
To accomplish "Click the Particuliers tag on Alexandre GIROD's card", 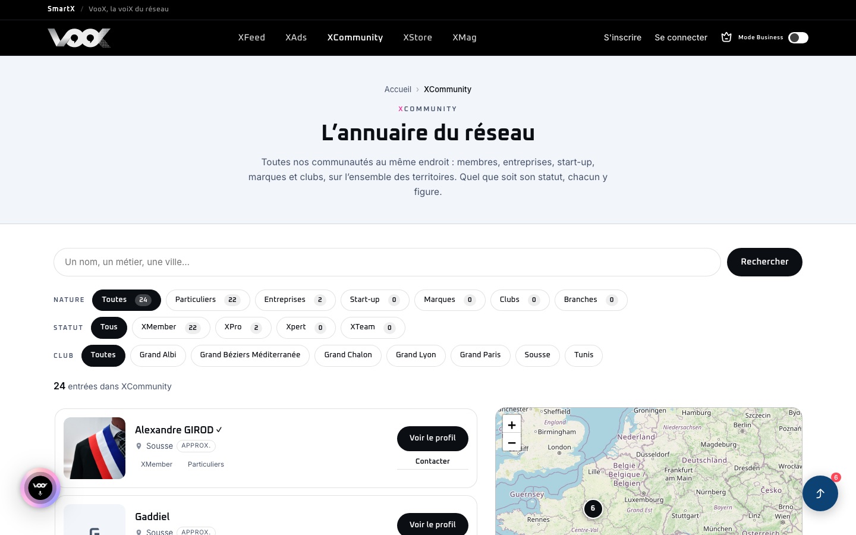I will pyautogui.click(x=206, y=464).
